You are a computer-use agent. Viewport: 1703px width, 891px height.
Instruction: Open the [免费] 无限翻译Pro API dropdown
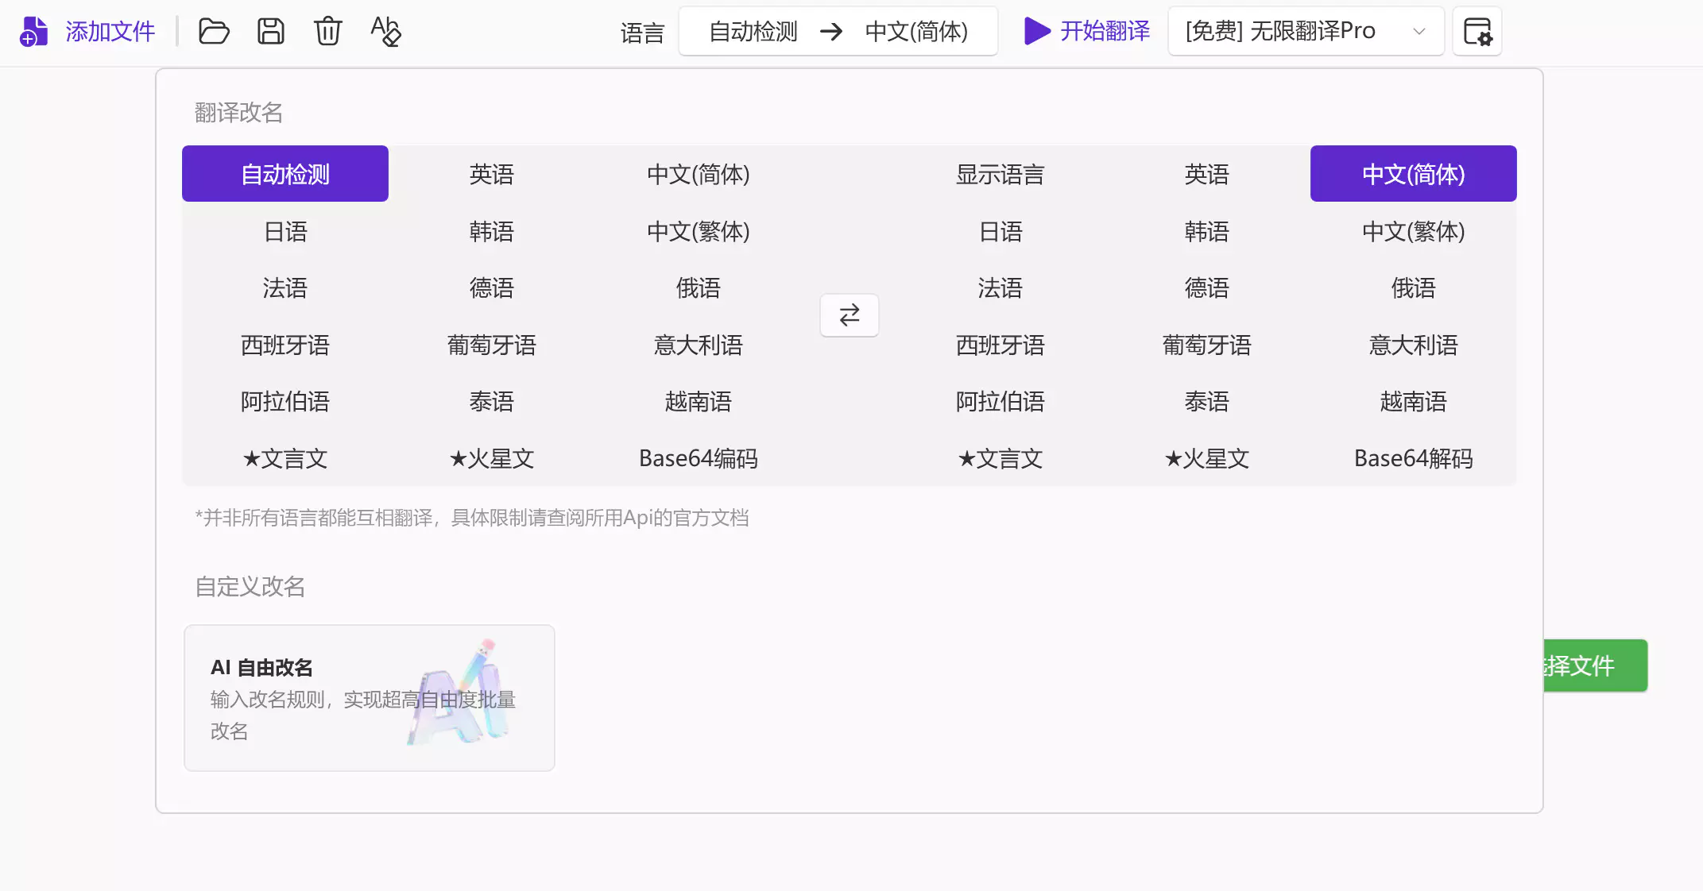click(1304, 31)
